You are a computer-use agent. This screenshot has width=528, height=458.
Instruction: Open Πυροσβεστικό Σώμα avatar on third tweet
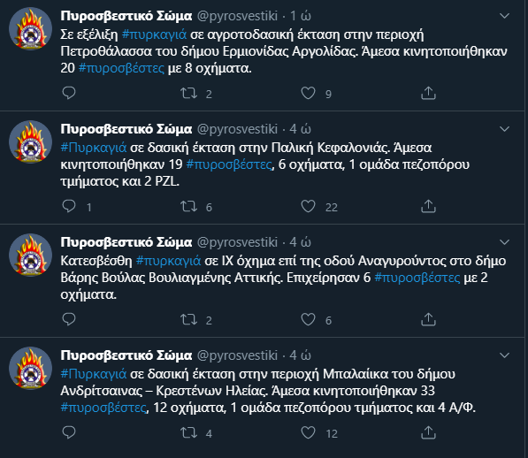[x=30, y=255]
